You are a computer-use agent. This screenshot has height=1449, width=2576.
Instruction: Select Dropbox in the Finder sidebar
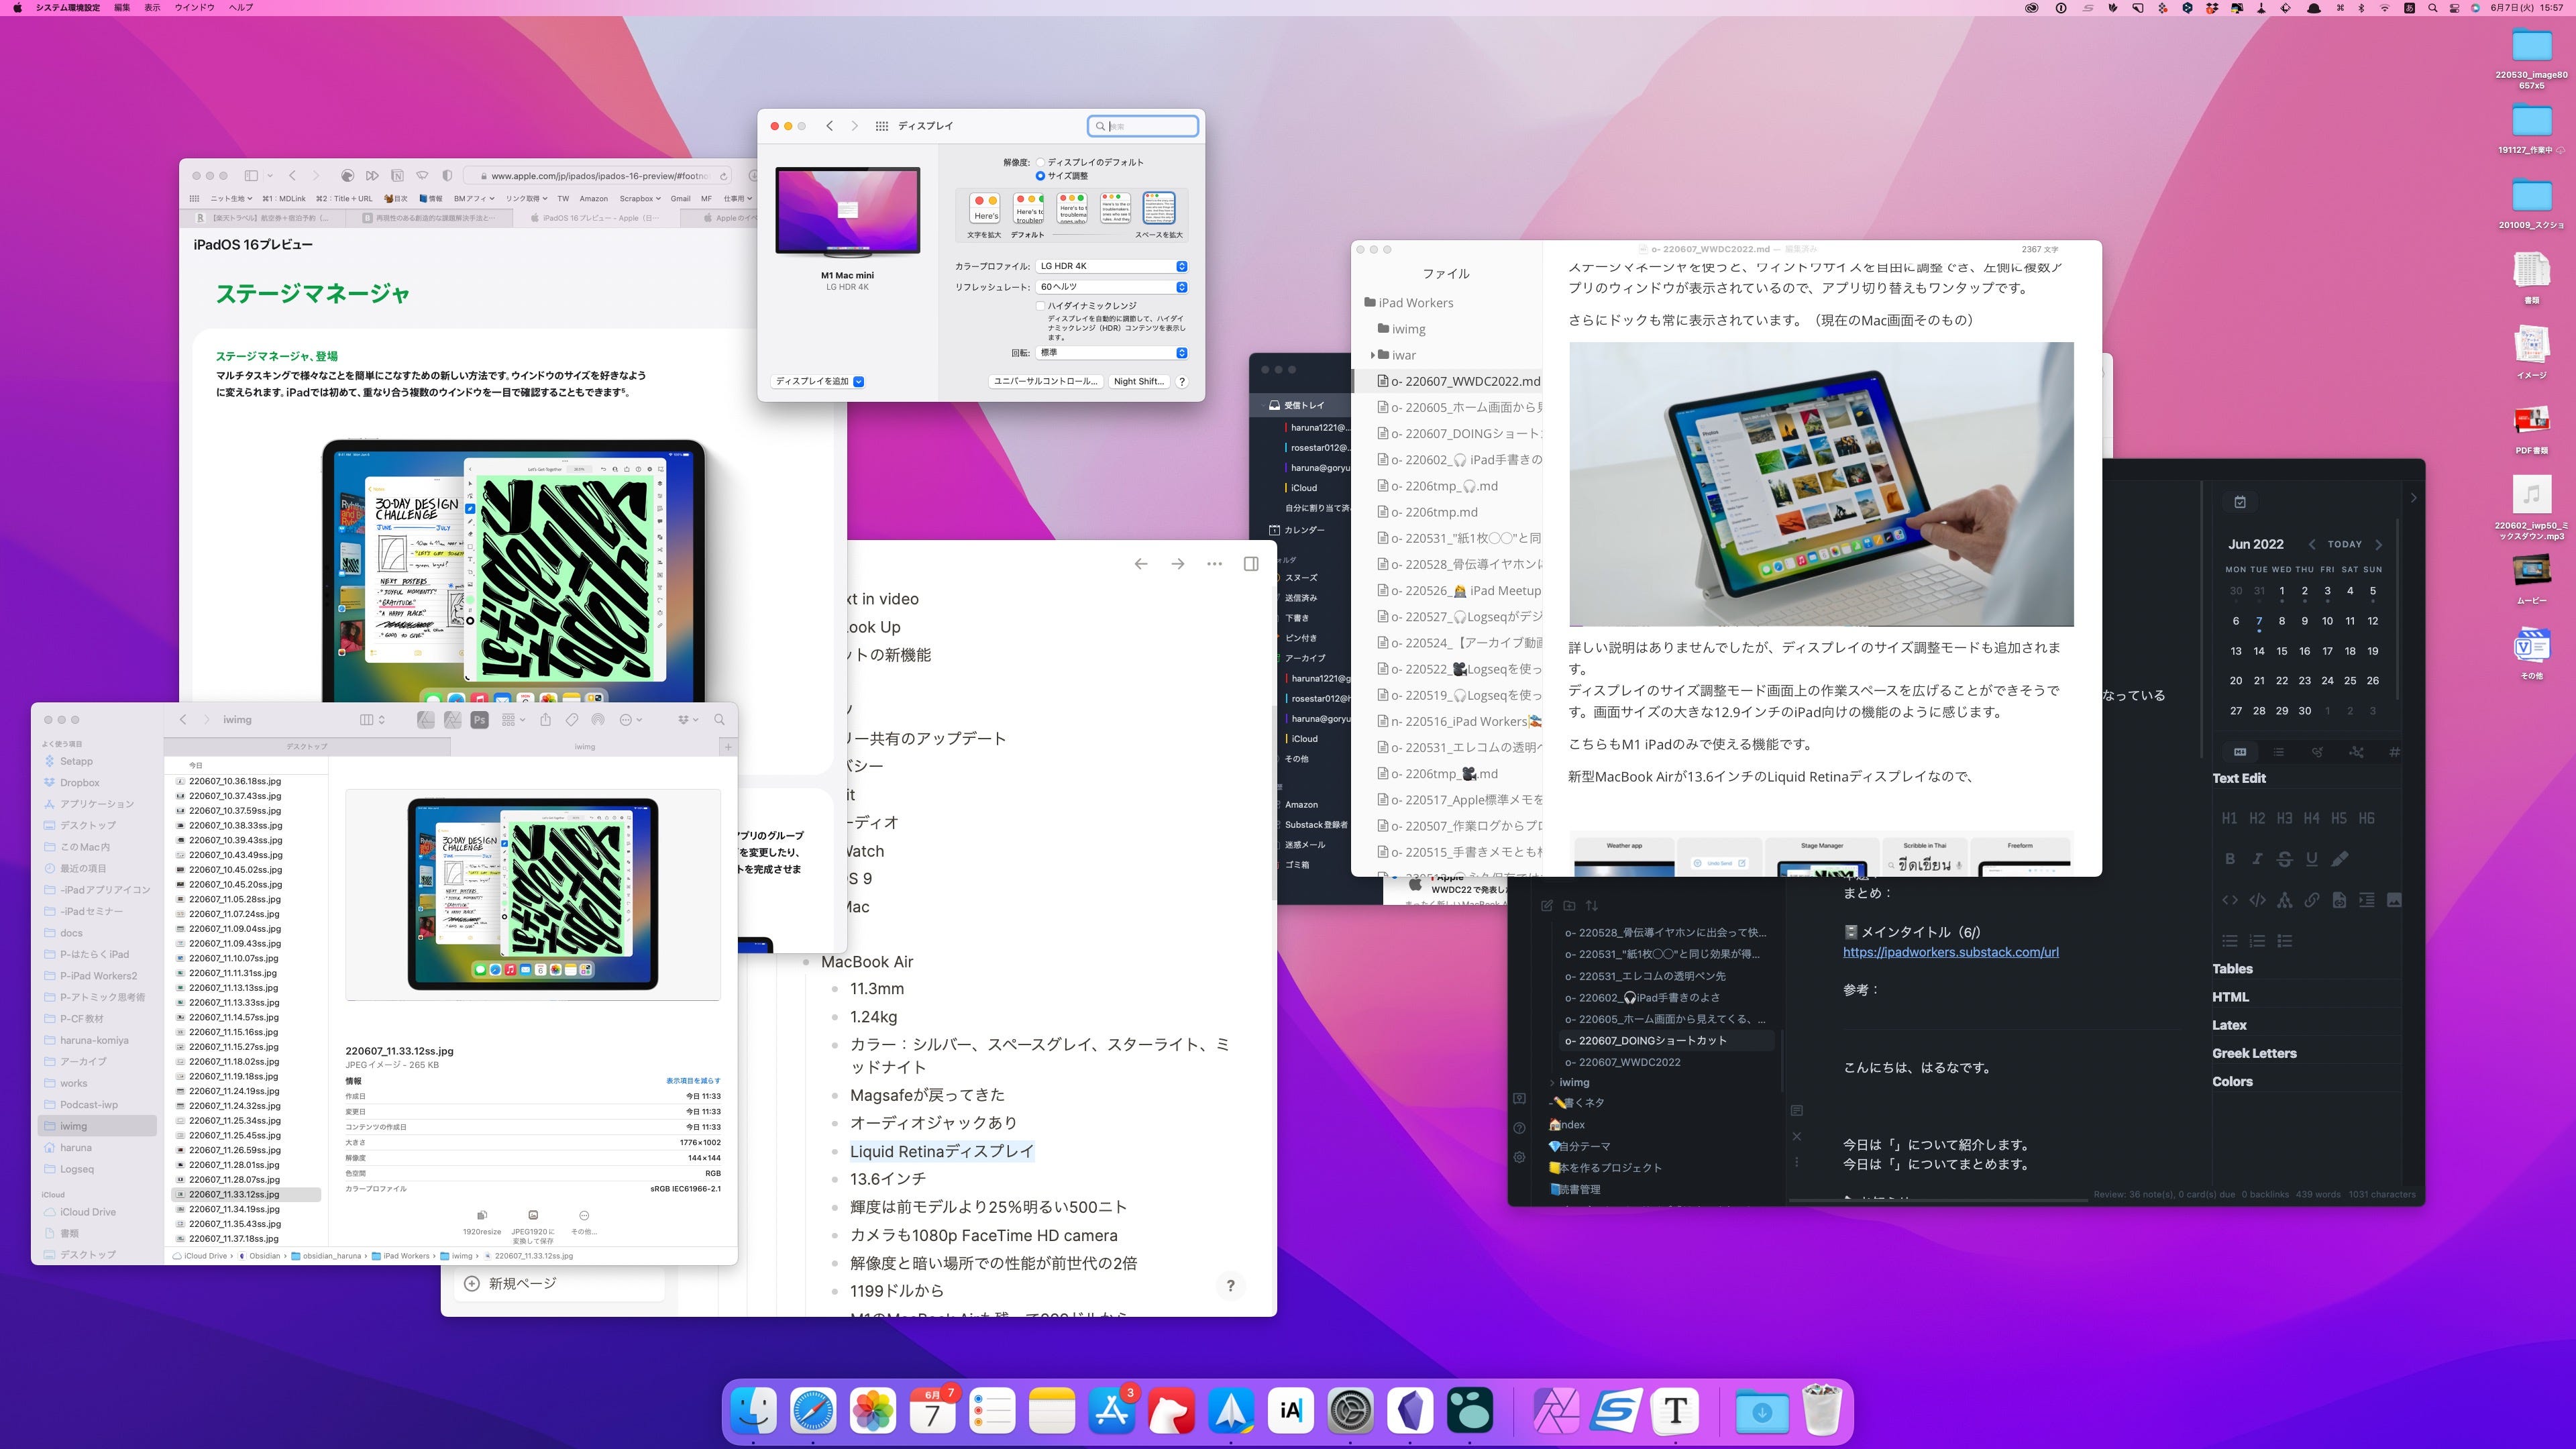click(x=79, y=783)
